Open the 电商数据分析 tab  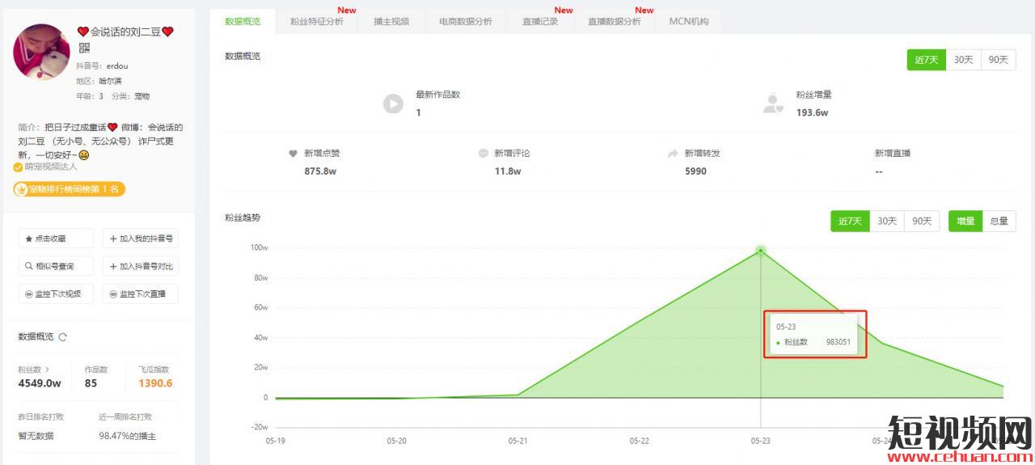465,21
